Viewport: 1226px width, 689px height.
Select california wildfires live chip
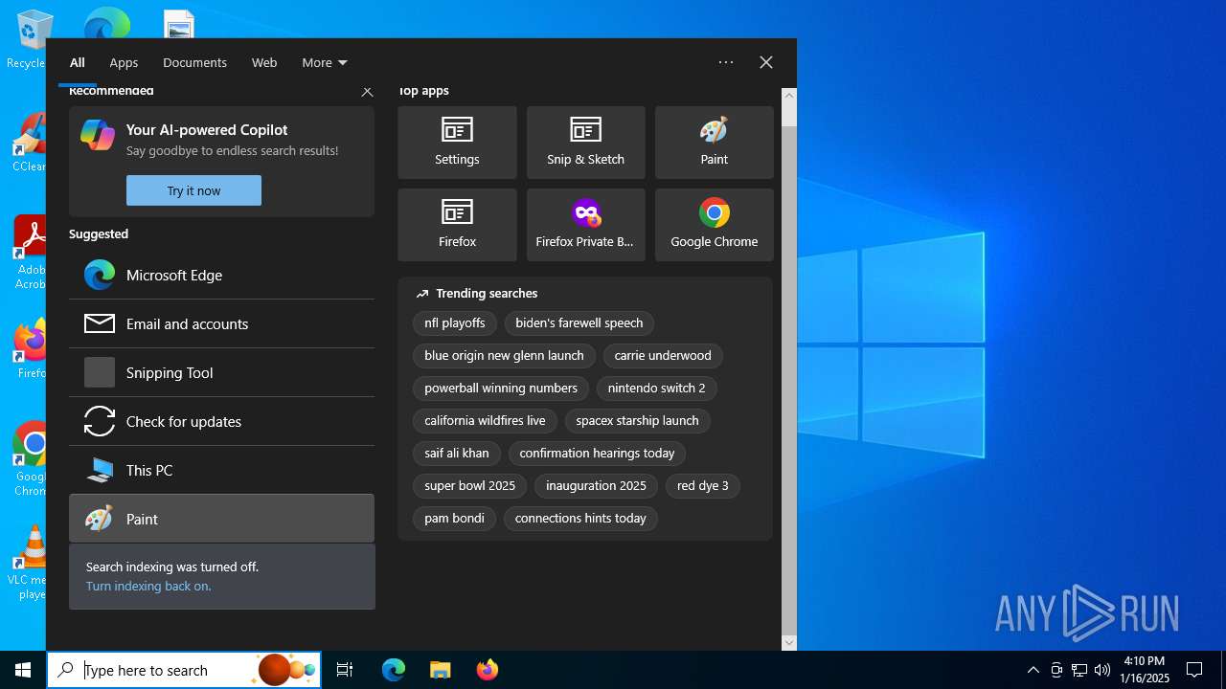[485, 421]
